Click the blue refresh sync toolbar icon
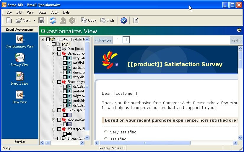 click(x=53, y=20)
